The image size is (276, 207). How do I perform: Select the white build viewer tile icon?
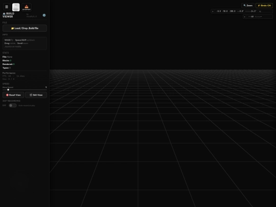[16, 7]
